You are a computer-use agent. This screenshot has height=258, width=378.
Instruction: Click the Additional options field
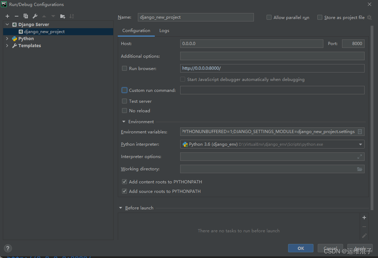pyautogui.click(x=272, y=56)
